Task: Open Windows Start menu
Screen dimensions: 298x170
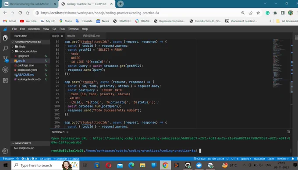Action: tap(5, 165)
